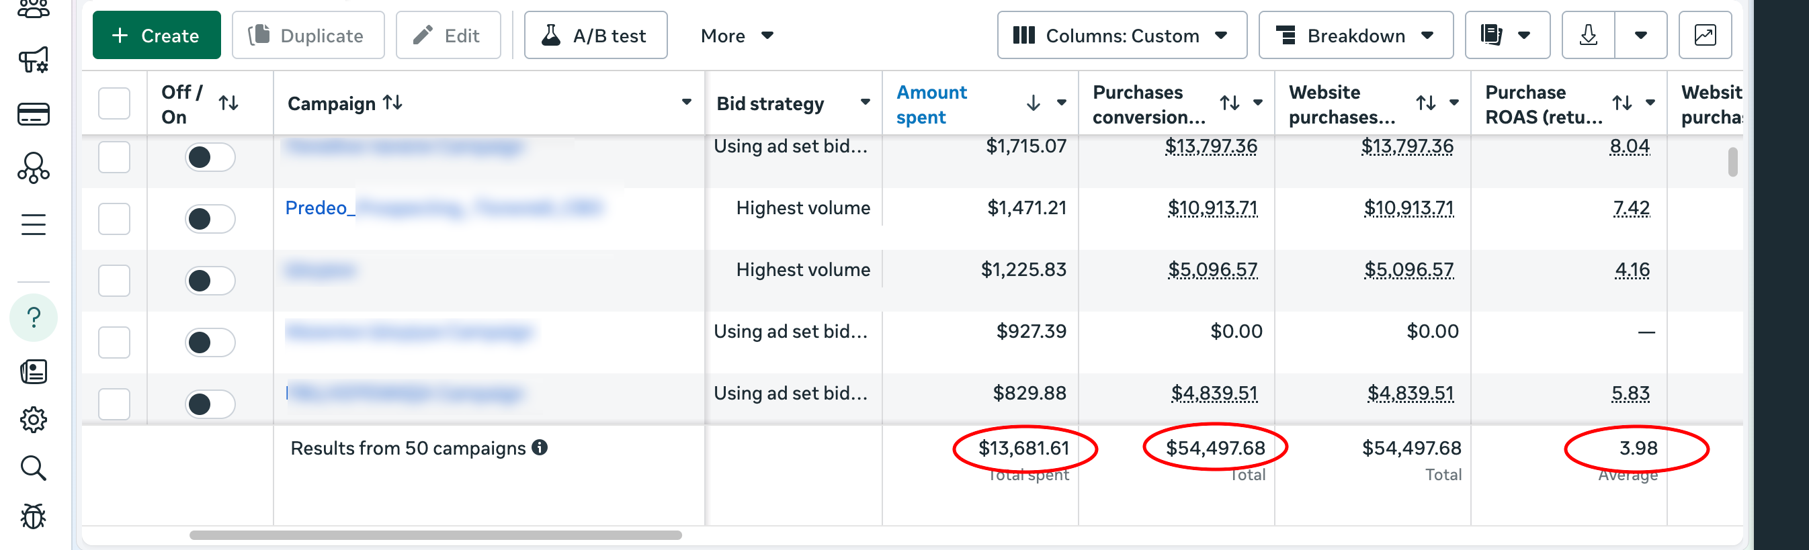The height and width of the screenshot is (550, 1809).
Task: Sort by the Amount spent column header
Action: click(x=931, y=104)
